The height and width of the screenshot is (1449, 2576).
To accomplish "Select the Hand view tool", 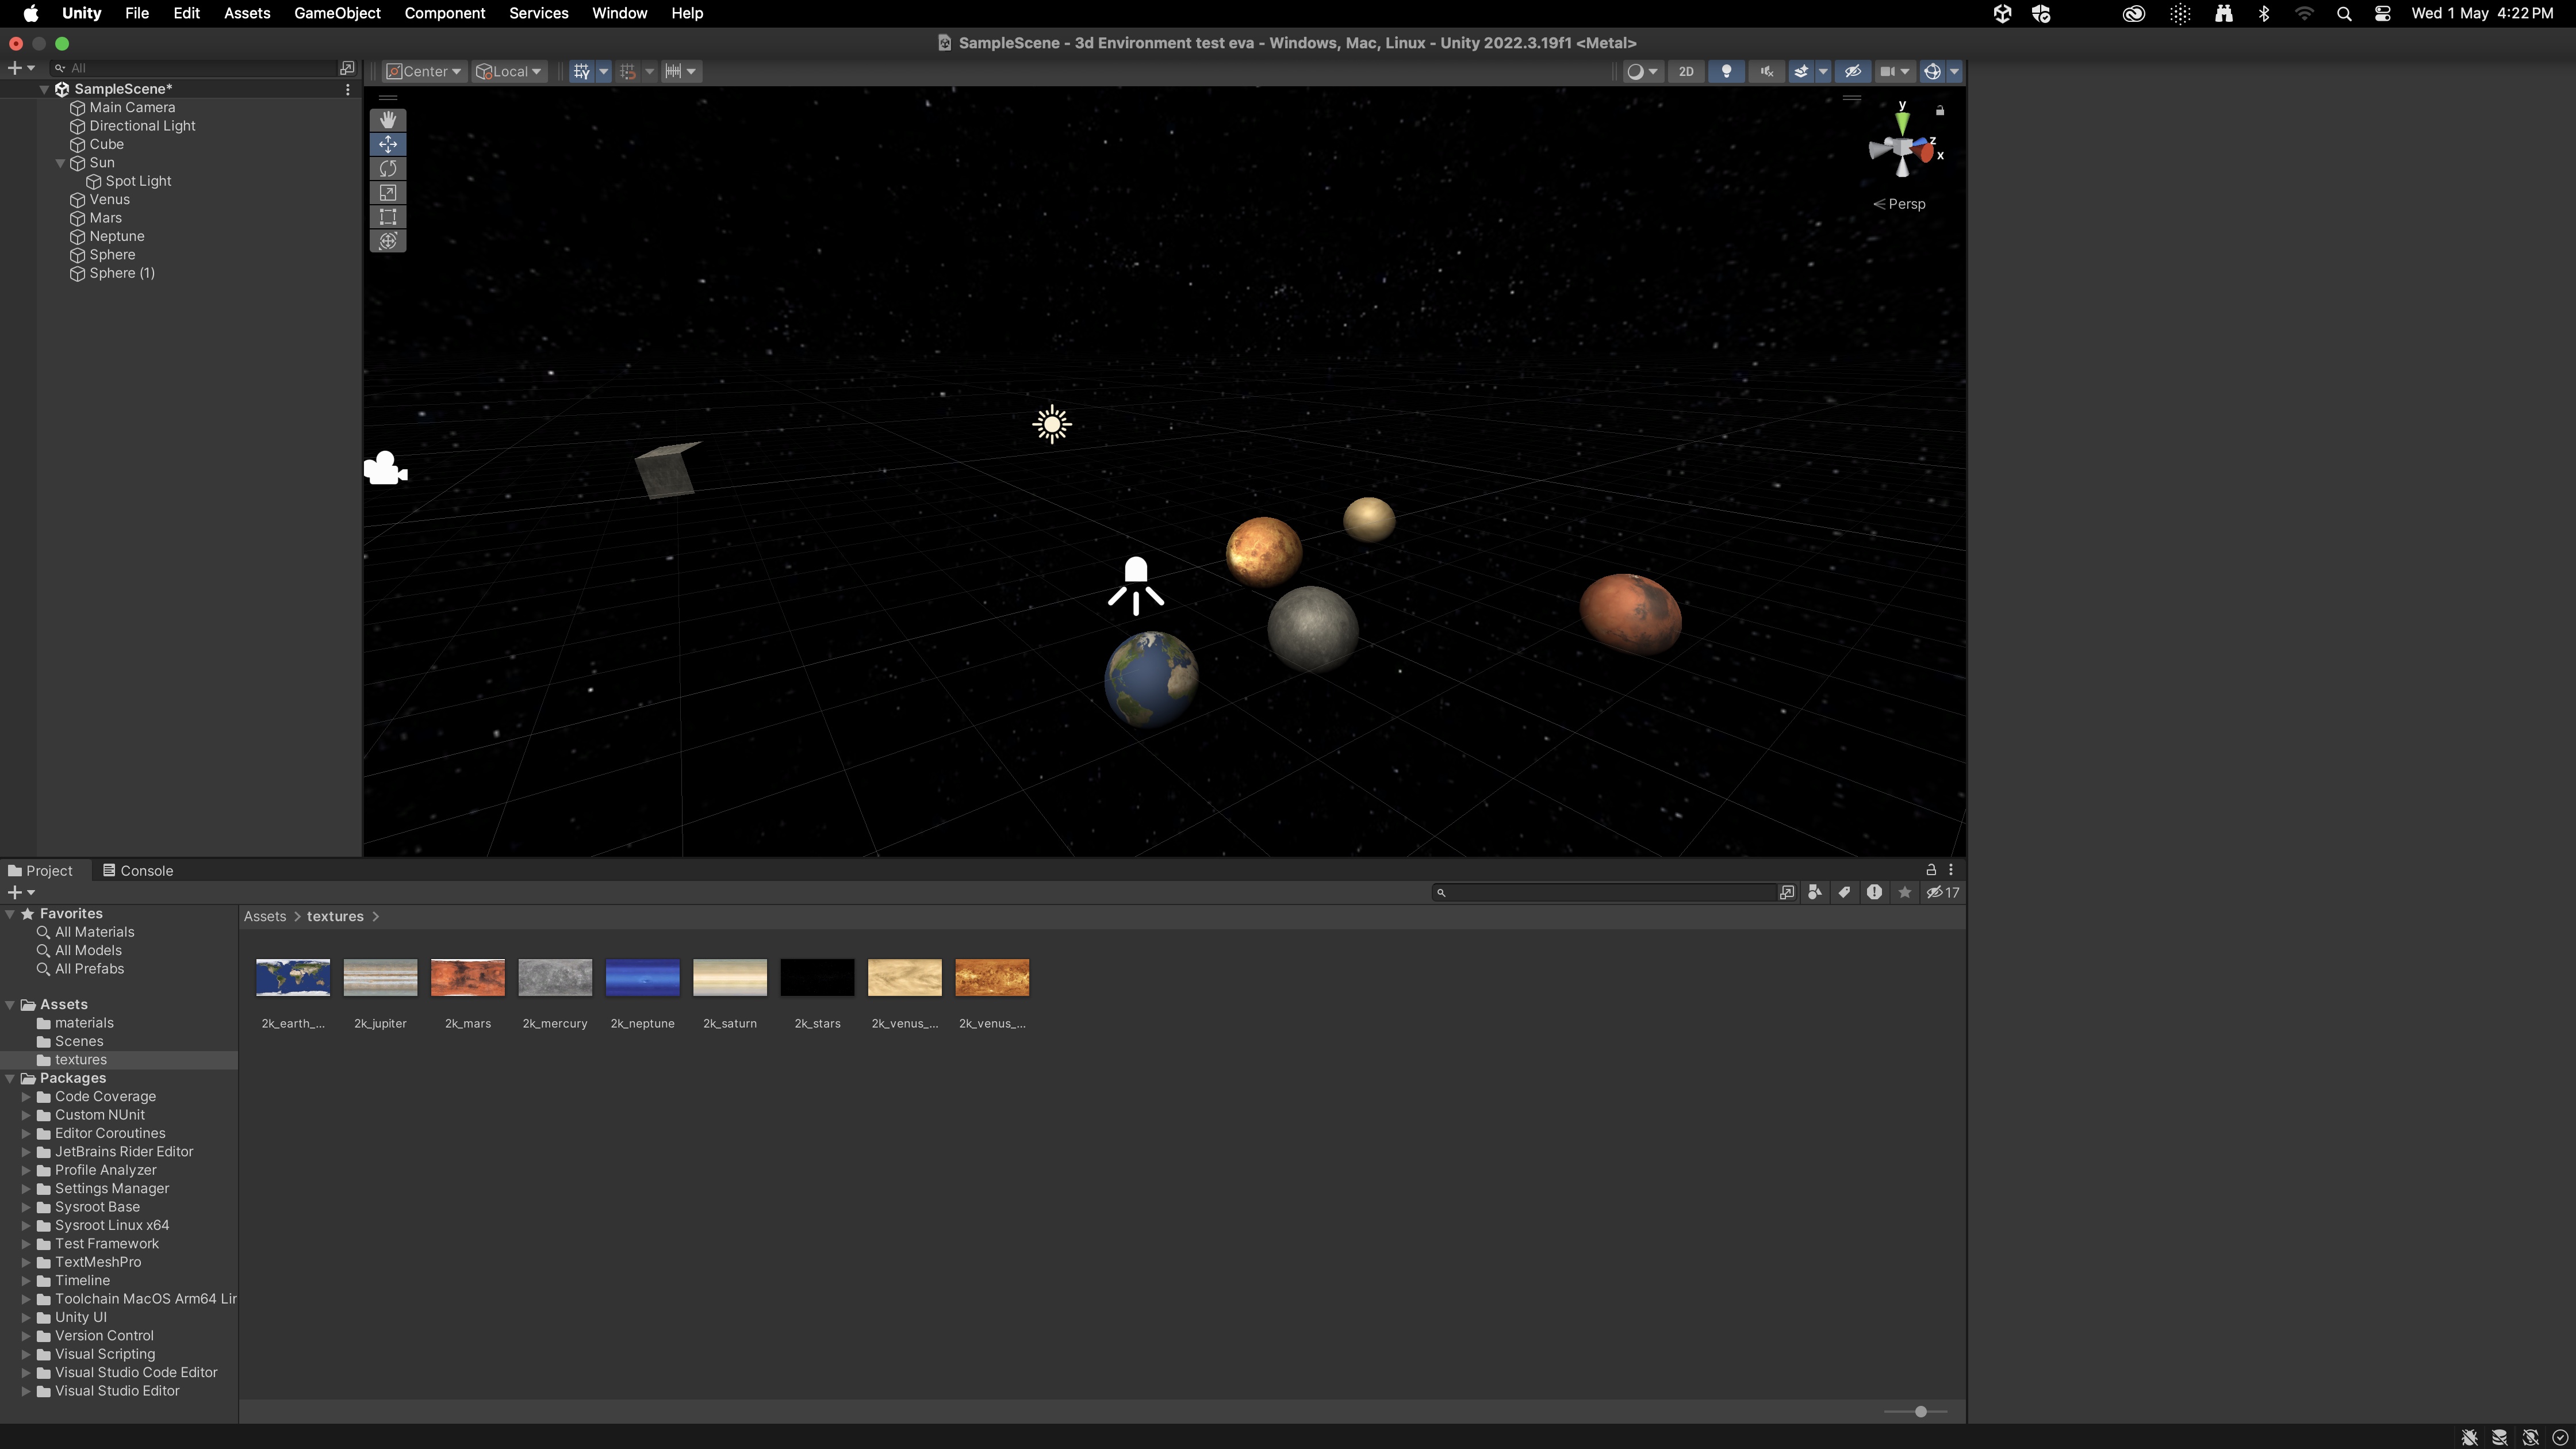I will 388,120.
